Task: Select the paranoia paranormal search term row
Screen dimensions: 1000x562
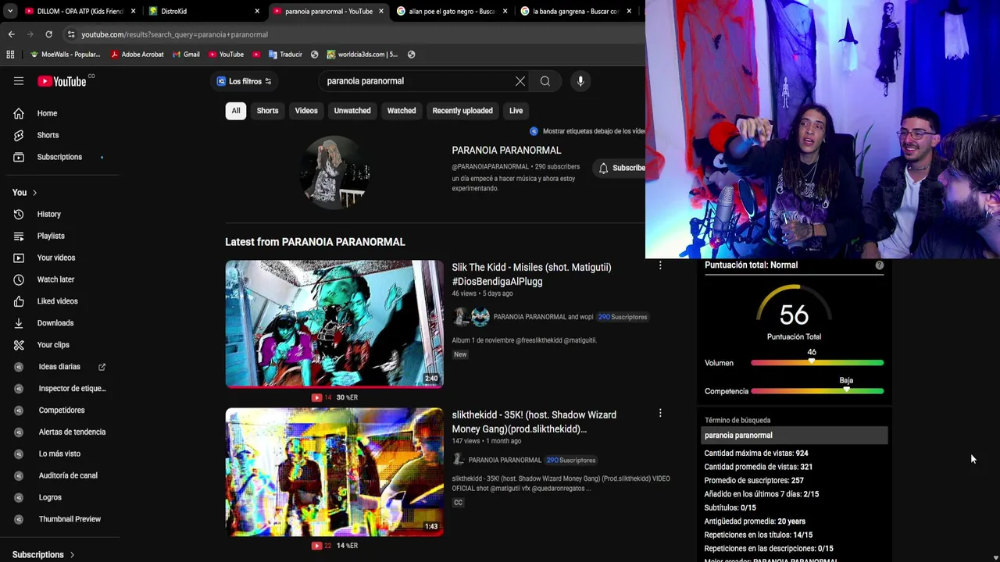Action: coord(794,436)
